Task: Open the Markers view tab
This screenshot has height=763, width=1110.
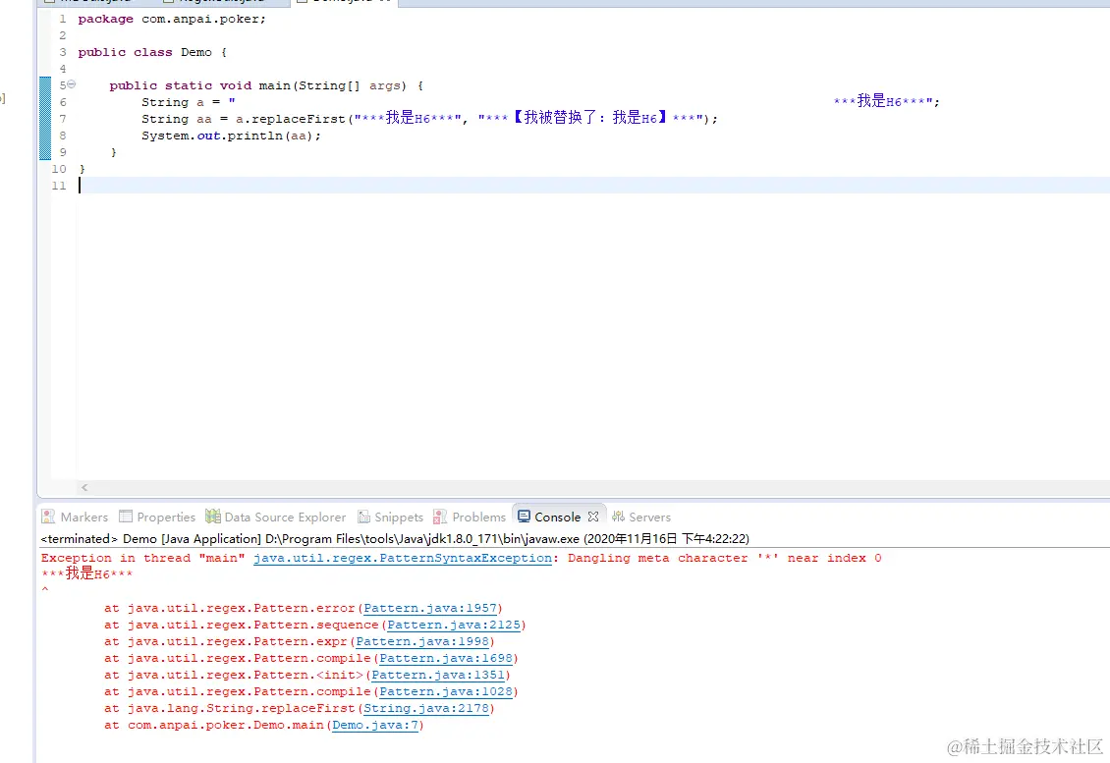Action: click(75, 517)
